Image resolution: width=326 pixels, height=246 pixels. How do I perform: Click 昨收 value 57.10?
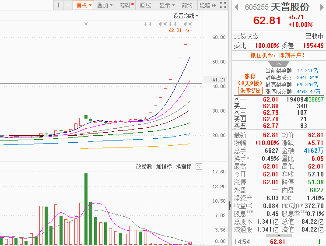click(316, 174)
